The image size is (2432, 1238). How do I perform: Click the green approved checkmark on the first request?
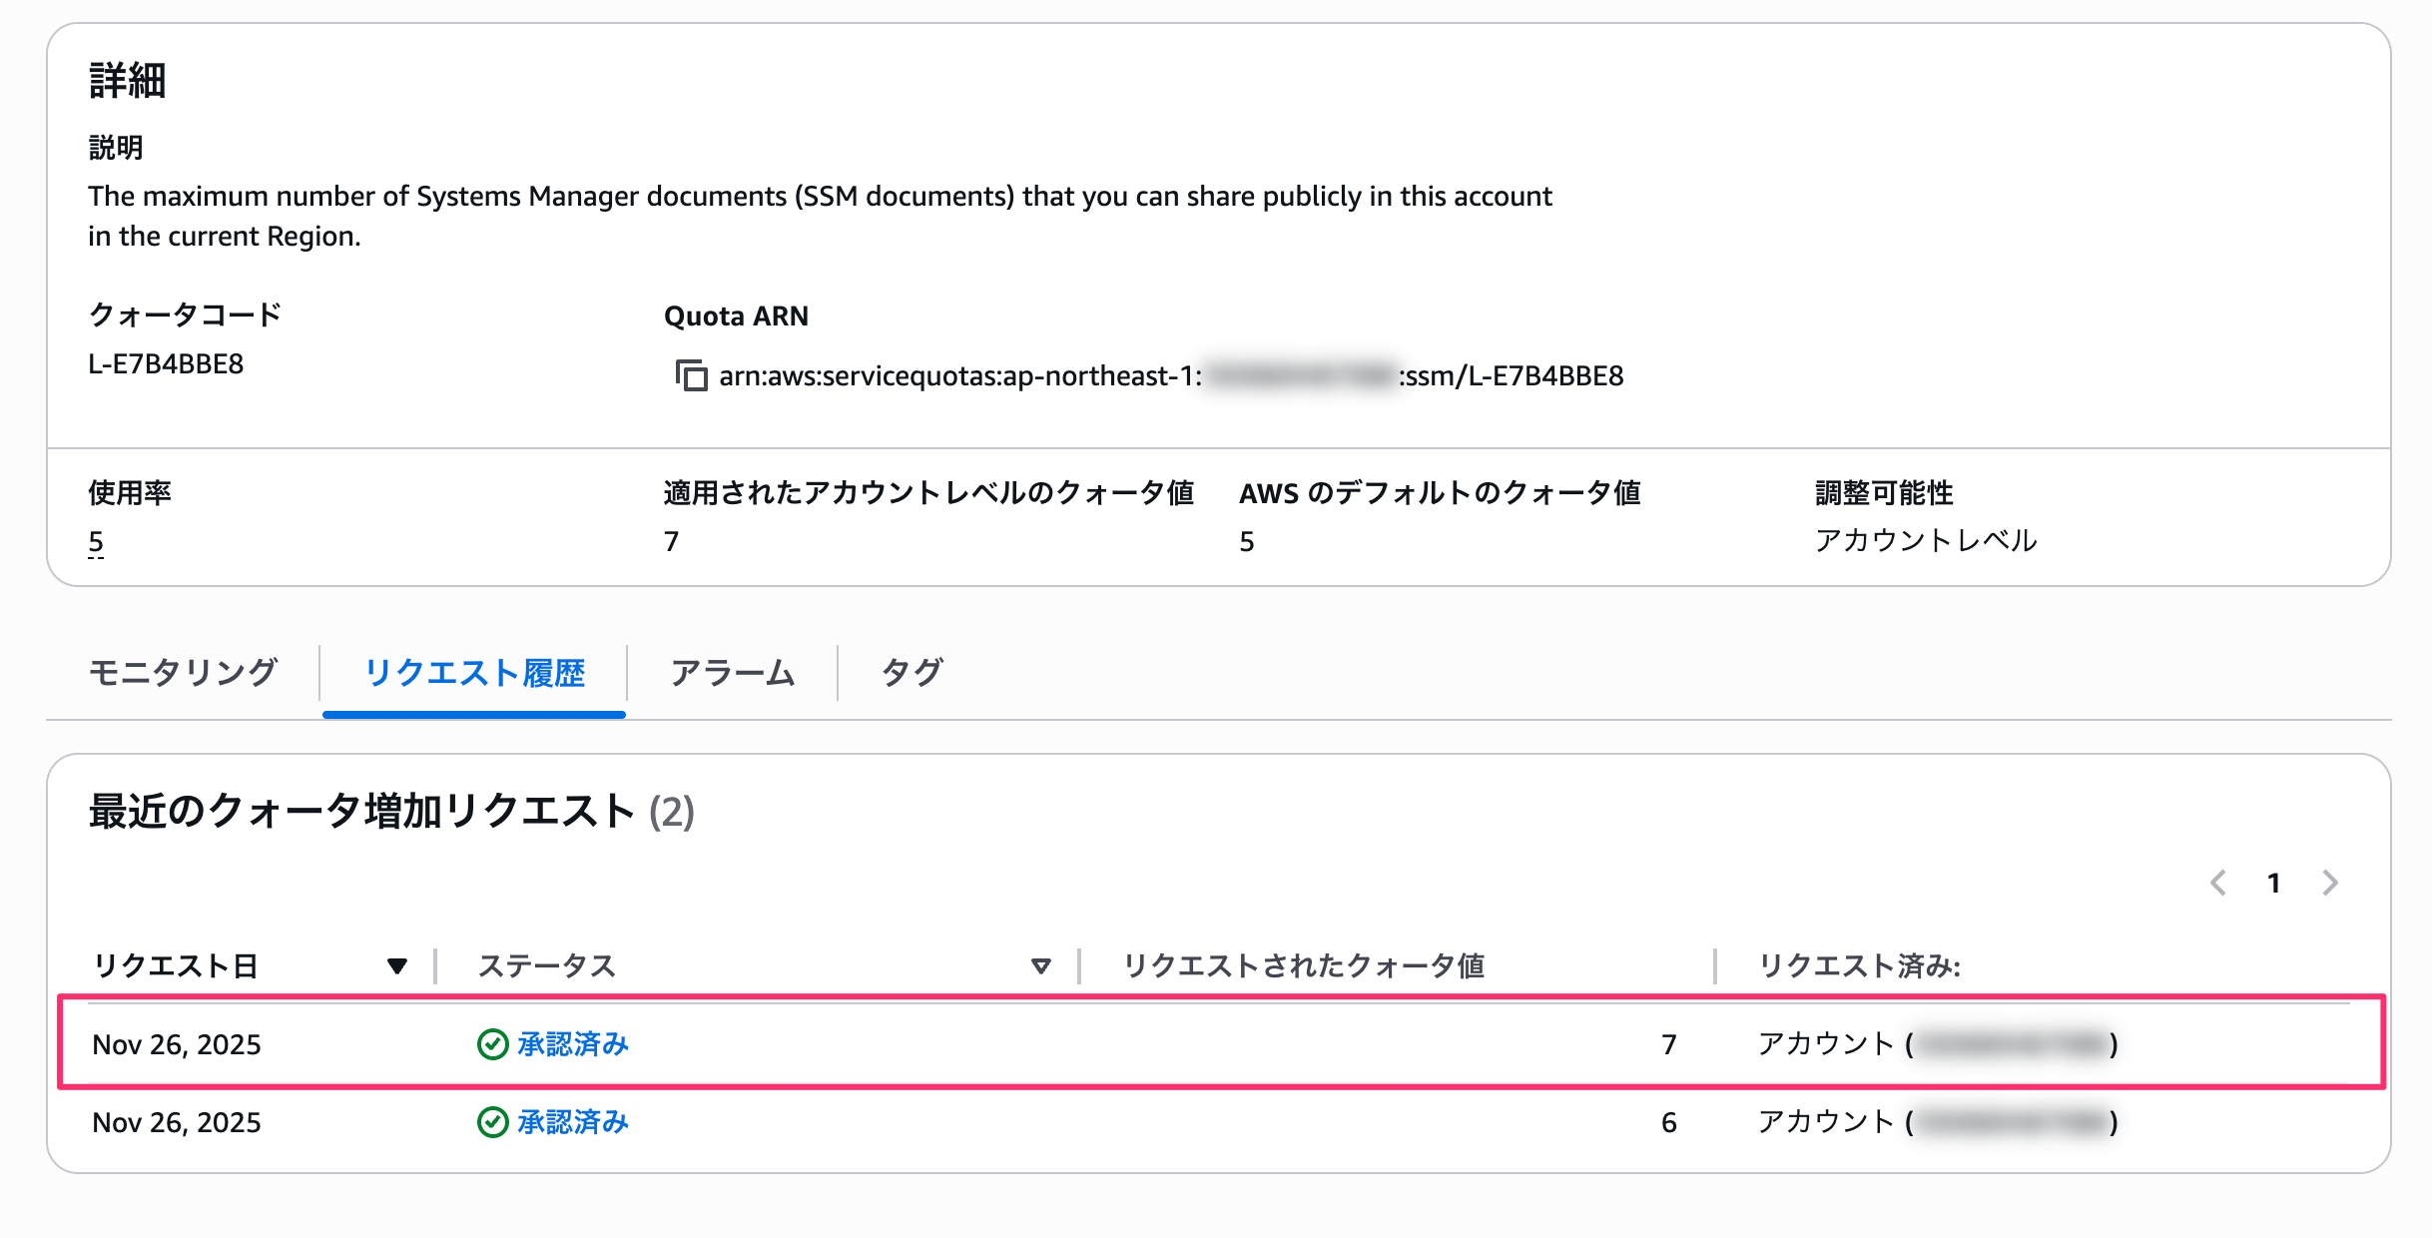[x=490, y=1044]
